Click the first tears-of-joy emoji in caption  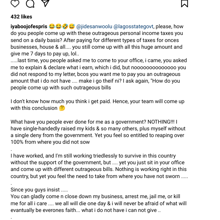[x=52, y=27]
